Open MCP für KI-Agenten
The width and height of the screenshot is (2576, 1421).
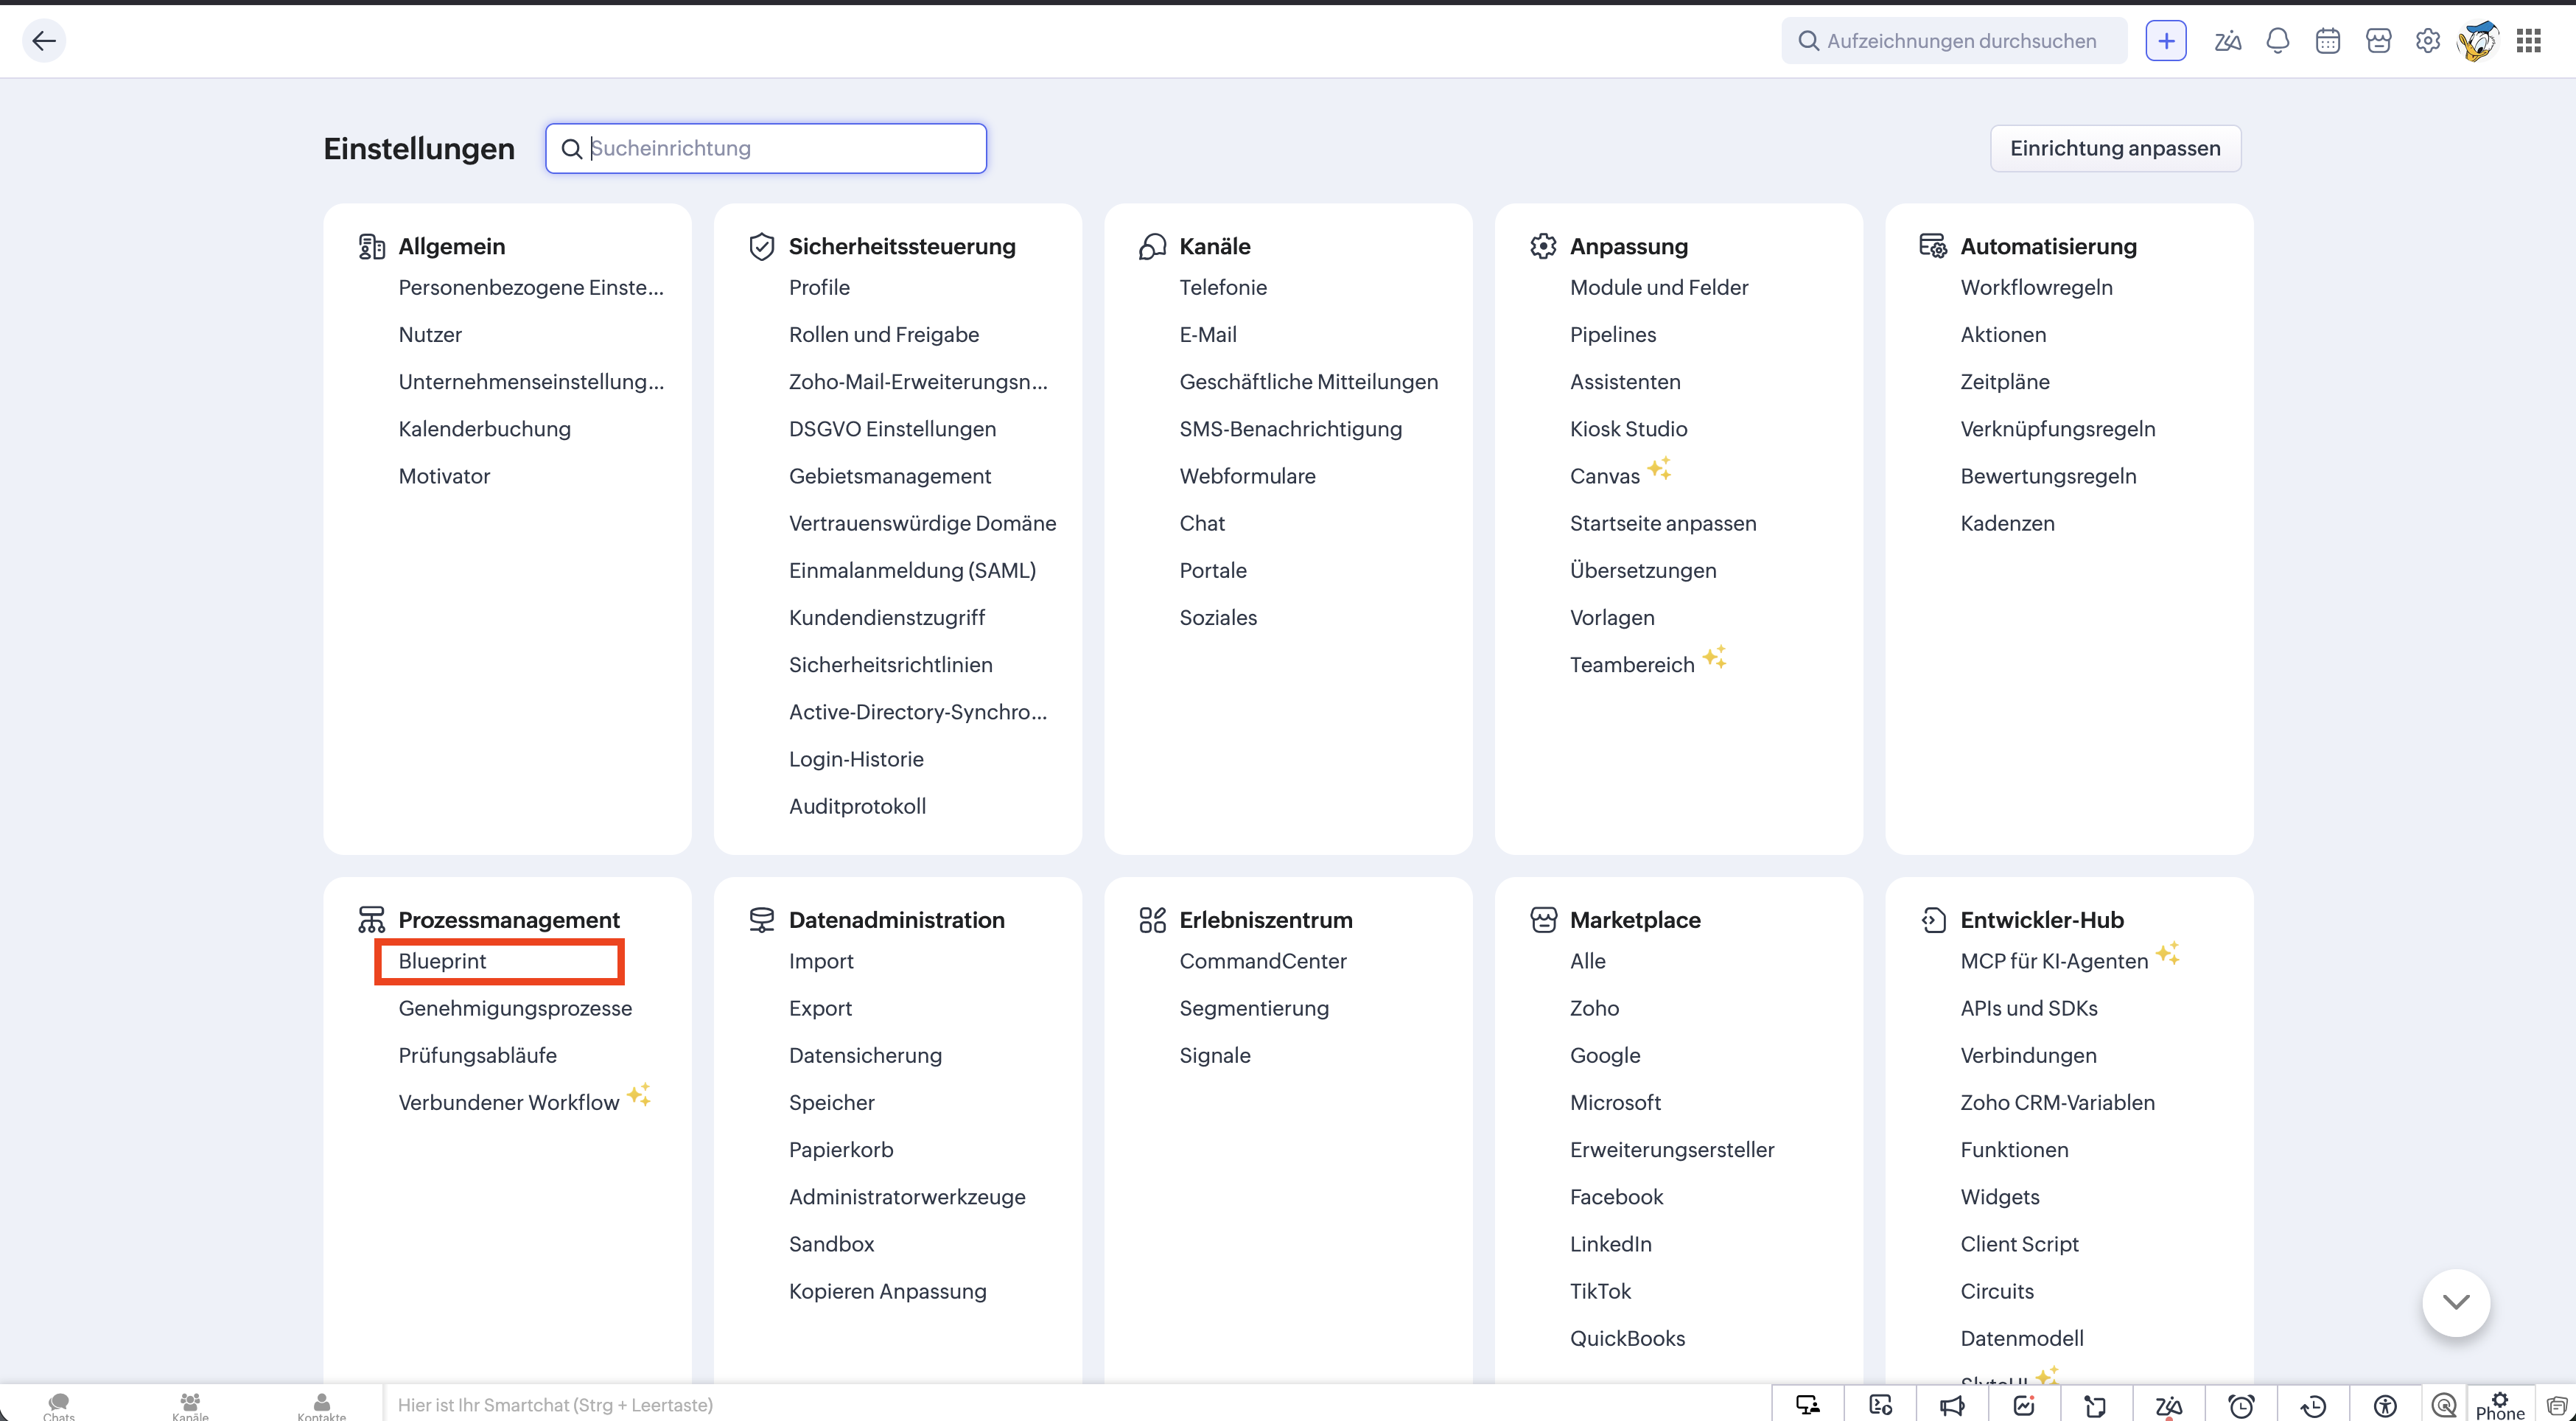click(2054, 961)
